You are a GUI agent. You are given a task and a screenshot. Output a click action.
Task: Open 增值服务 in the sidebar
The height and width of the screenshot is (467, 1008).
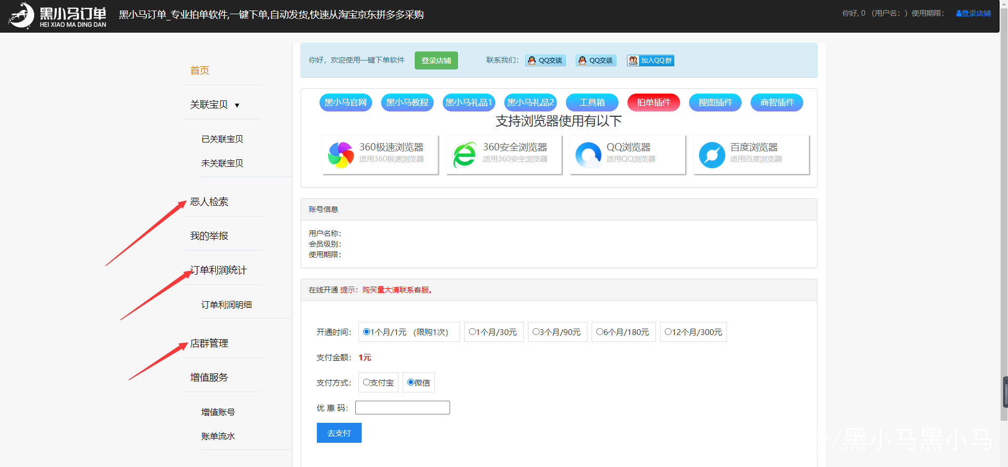pyautogui.click(x=209, y=378)
